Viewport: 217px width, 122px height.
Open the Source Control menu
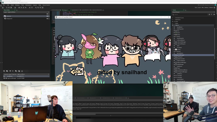[46, 5]
